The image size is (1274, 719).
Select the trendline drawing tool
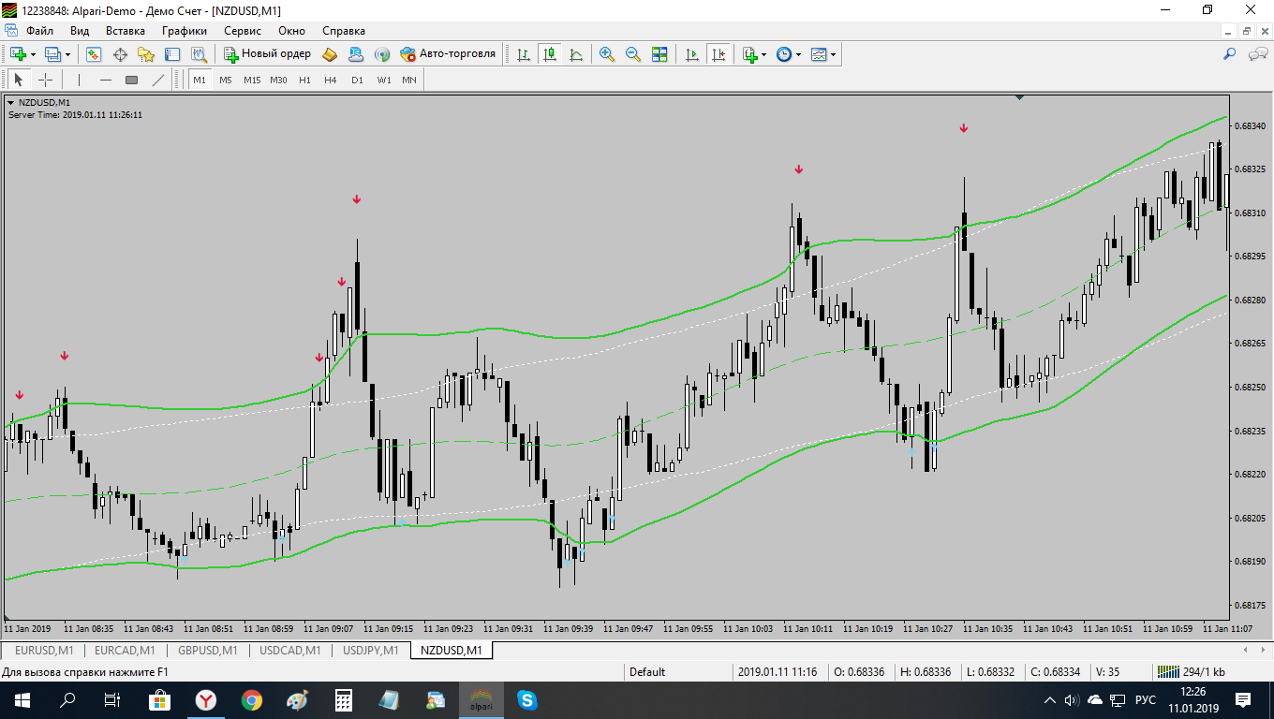pos(158,80)
